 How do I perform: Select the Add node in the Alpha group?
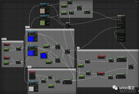[x=50, y=77]
